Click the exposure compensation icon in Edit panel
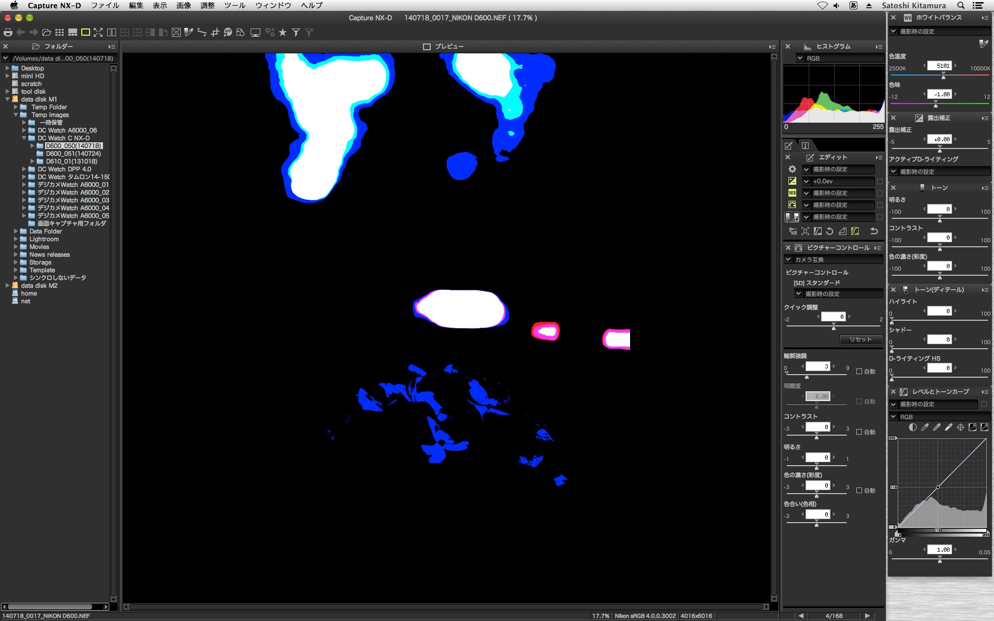The width and height of the screenshot is (994, 621). 792,181
